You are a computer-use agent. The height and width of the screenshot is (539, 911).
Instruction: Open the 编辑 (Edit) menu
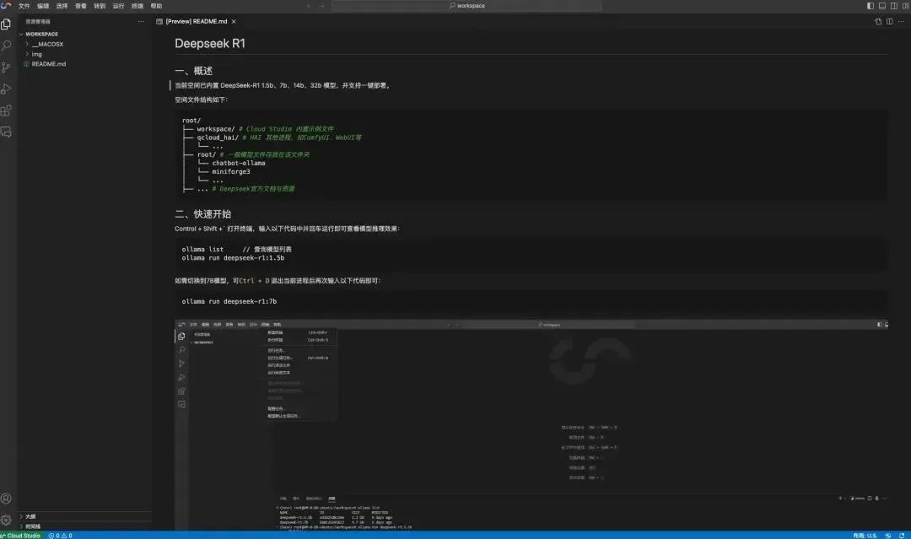[x=43, y=6]
